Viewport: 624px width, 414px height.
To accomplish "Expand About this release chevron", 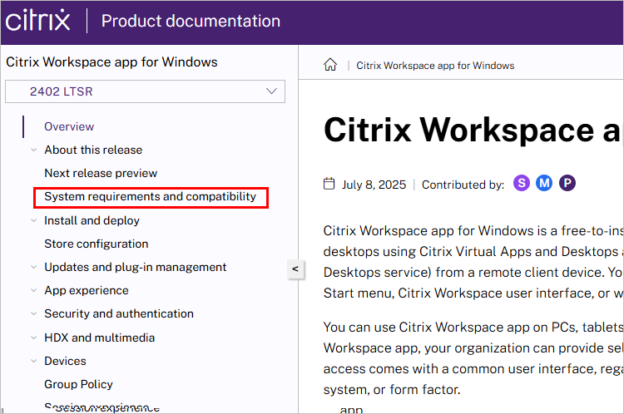I will pyautogui.click(x=34, y=150).
